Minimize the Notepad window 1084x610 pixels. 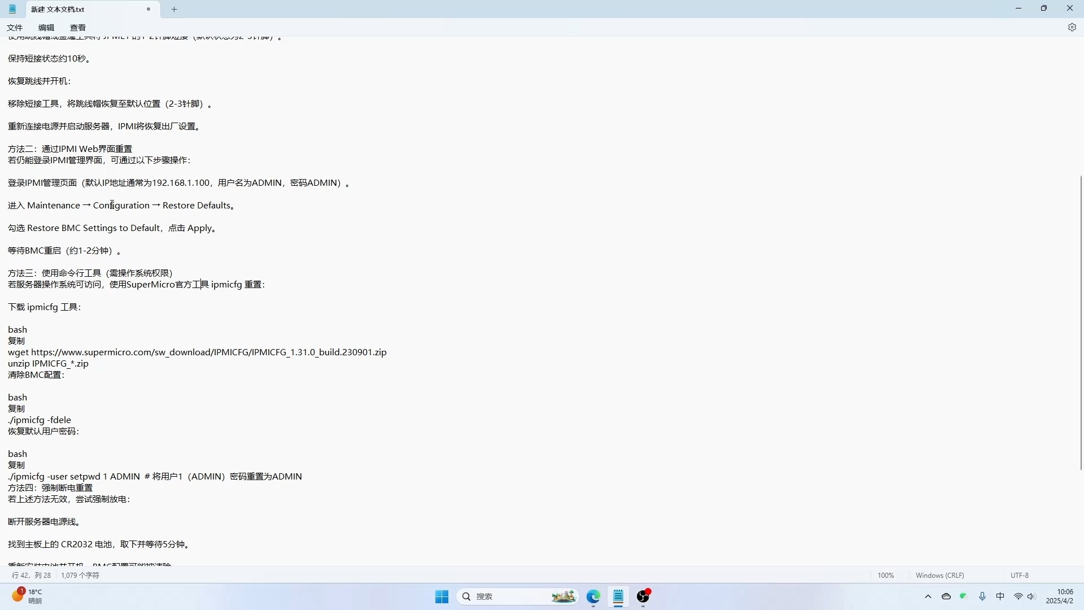[x=1019, y=8]
